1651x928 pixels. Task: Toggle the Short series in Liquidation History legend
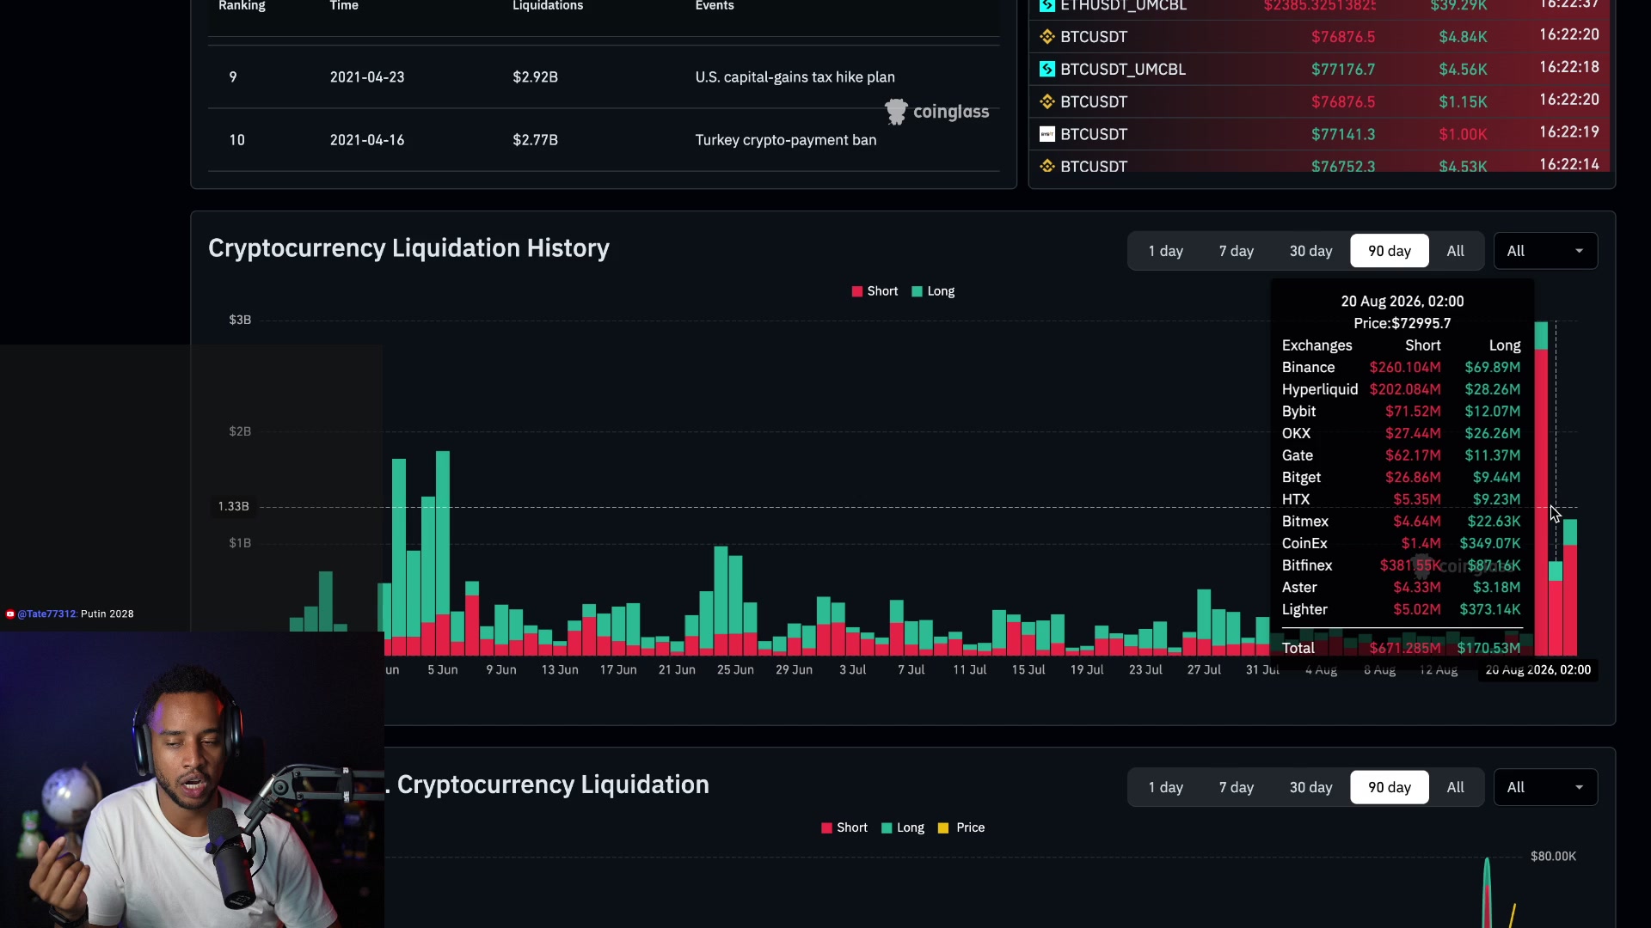tap(875, 291)
